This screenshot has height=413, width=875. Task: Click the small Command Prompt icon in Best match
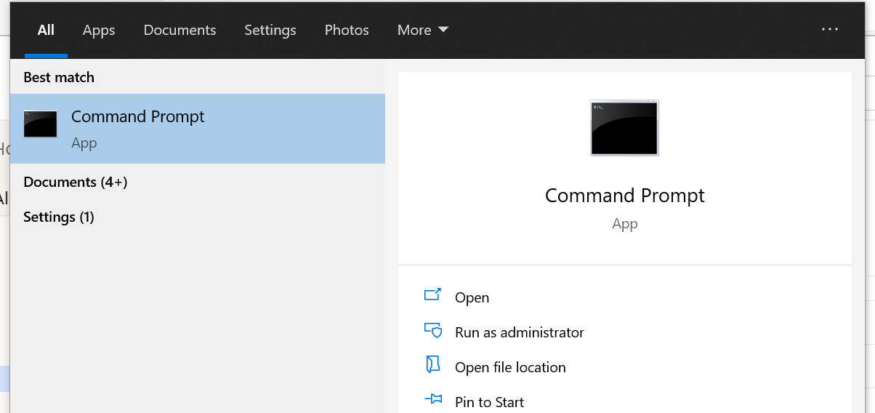tap(41, 124)
